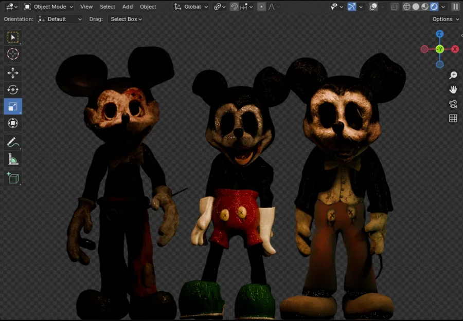463x321 pixels.
Task: Toggle snapping magnet in header
Action: [x=234, y=7]
